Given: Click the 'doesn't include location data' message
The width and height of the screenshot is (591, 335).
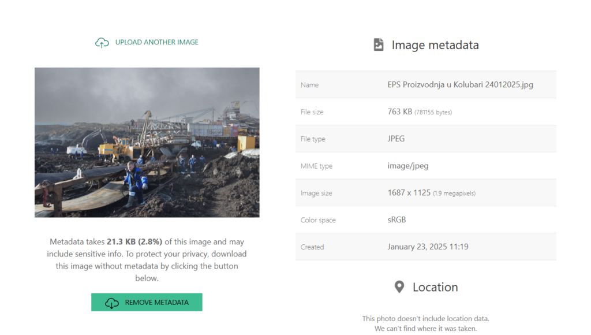Looking at the screenshot, I should pyautogui.click(x=425, y=318).
